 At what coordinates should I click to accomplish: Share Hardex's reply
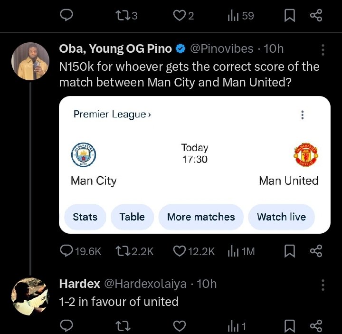click(316, 326)
